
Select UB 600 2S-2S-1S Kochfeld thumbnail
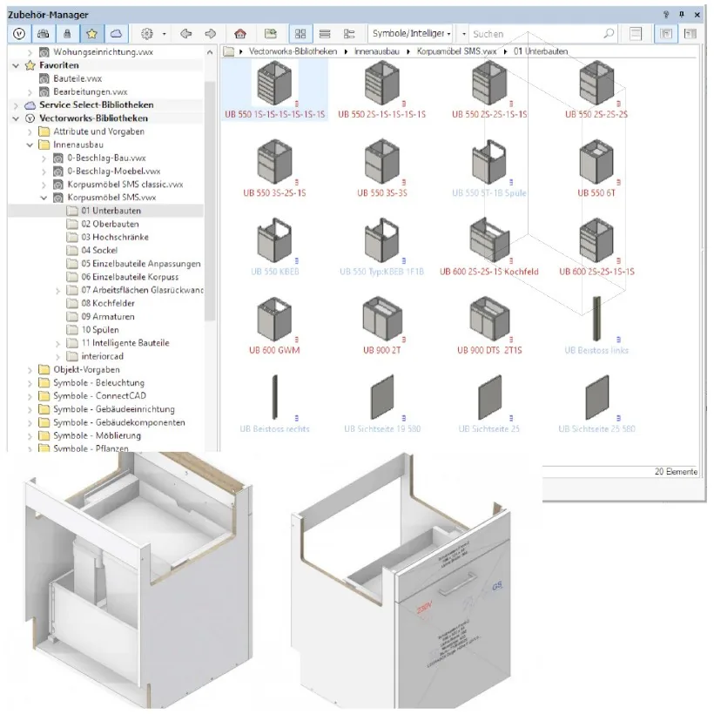pyautogui.click(x=489, y=247)
